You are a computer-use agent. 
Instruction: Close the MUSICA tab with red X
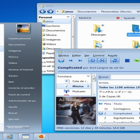point(118,18)
